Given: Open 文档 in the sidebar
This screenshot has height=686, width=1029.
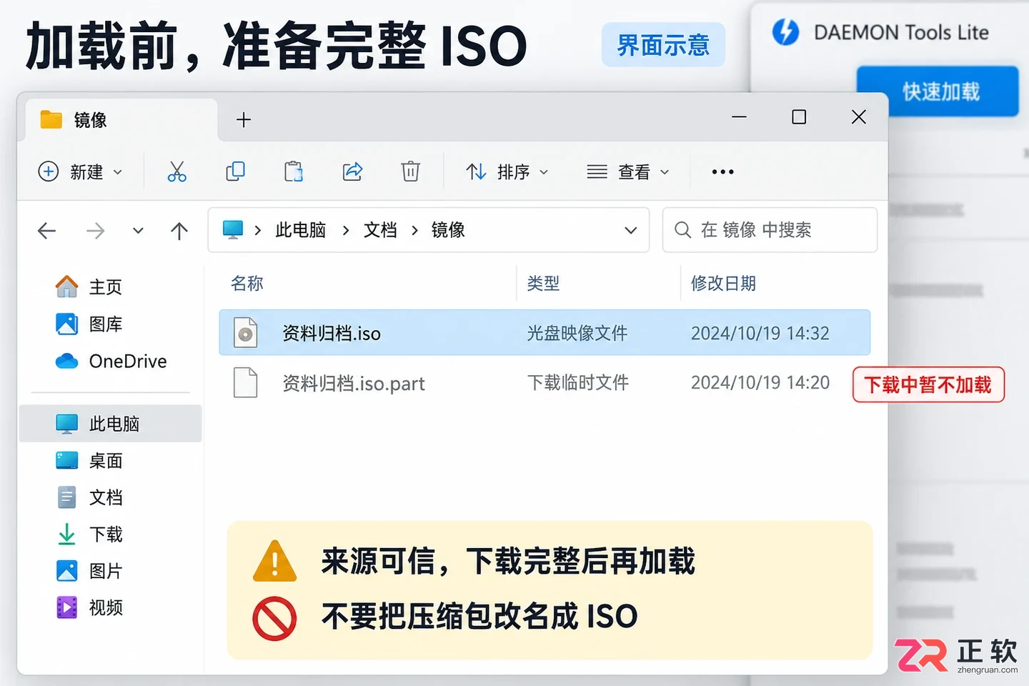Looking at the screenshot, I should pos(89,497).
